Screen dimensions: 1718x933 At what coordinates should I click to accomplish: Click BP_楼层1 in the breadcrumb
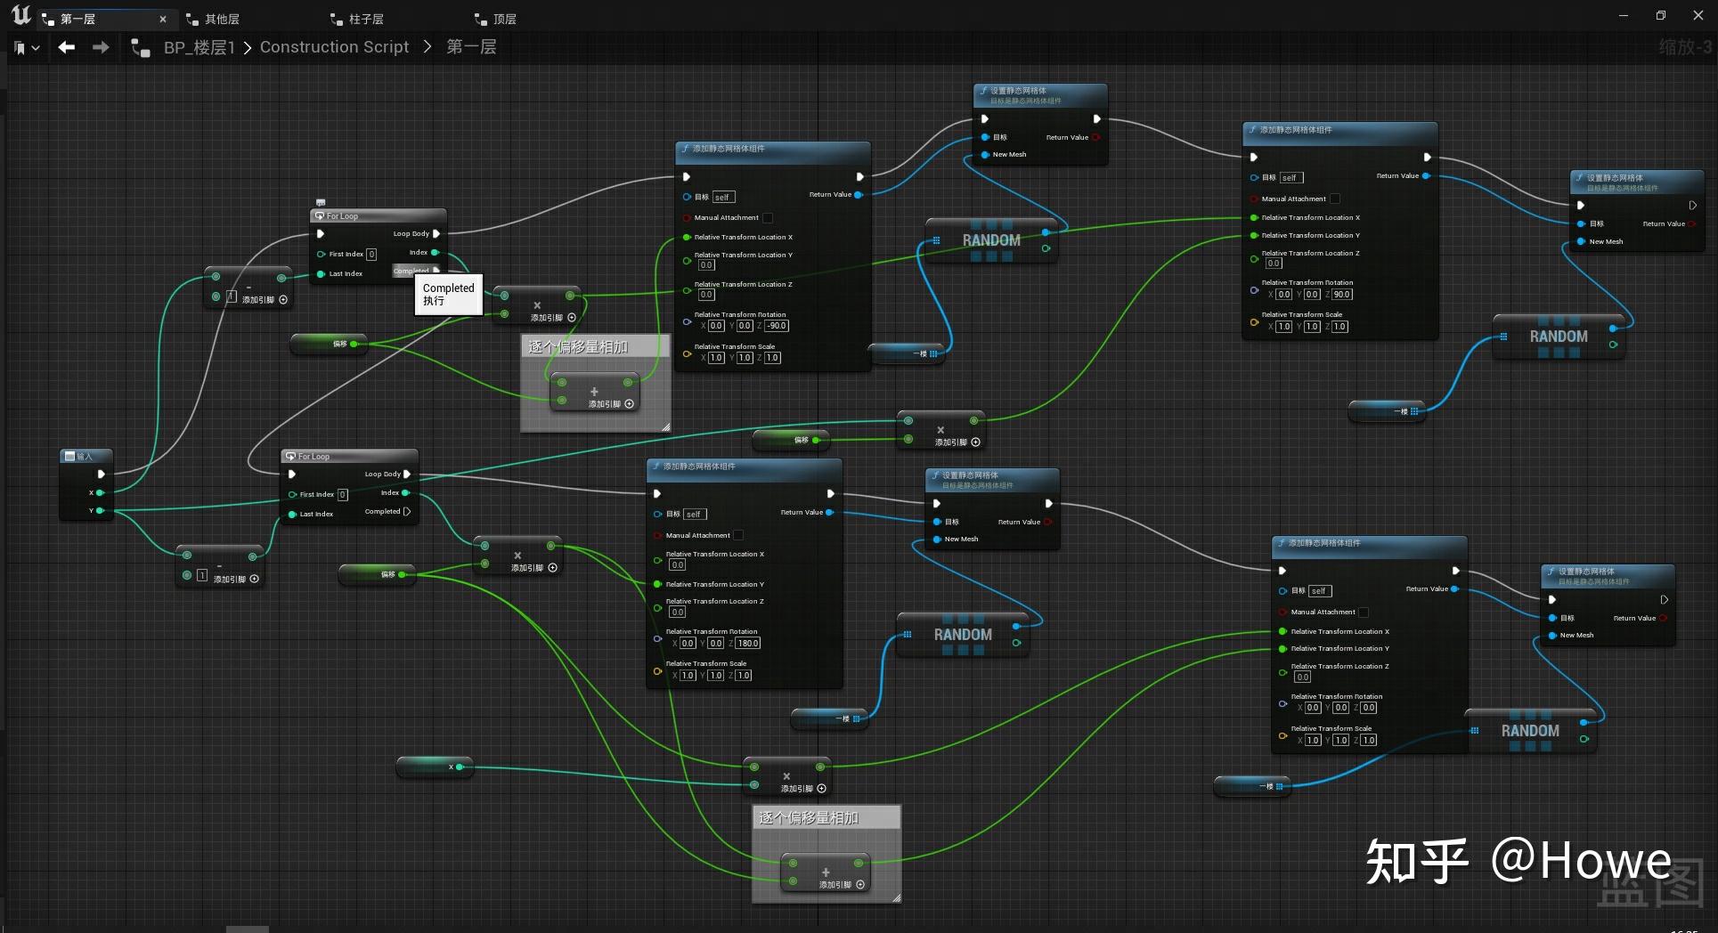pos(199,47)
